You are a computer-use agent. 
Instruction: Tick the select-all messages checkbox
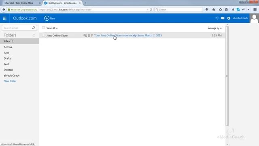click(x=43, y=28)
